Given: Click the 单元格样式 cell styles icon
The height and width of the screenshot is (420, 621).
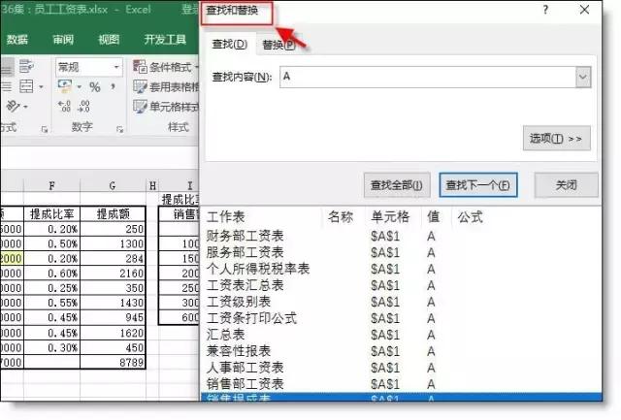Looking at the screenshot, I should click(140, 106).
